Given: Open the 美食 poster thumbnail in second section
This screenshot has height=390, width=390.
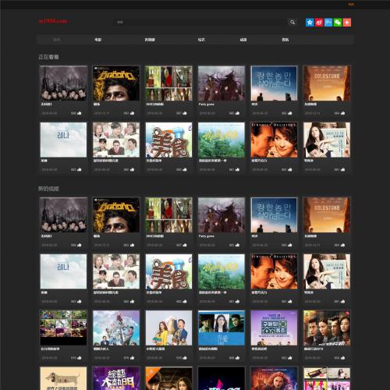Looking at the screenshot, I should 168,271.
